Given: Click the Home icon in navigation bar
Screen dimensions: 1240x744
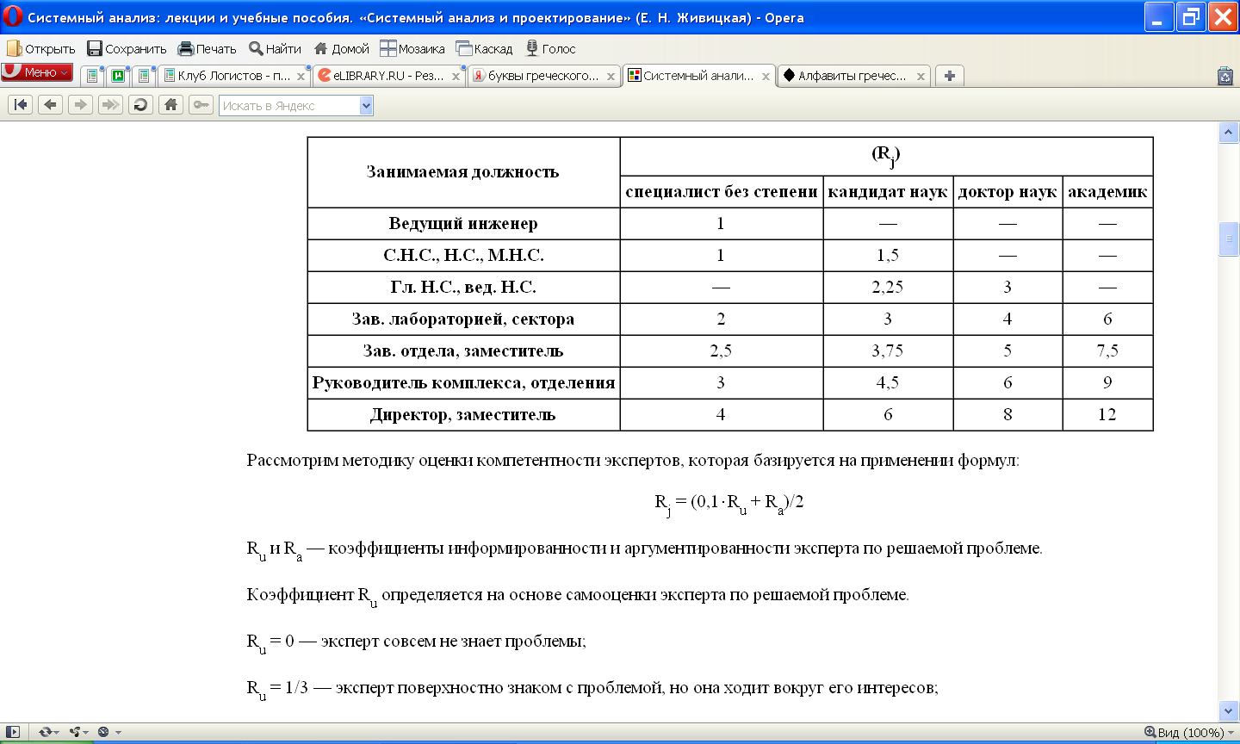Looking at the screenshot, I should (170, 105).
